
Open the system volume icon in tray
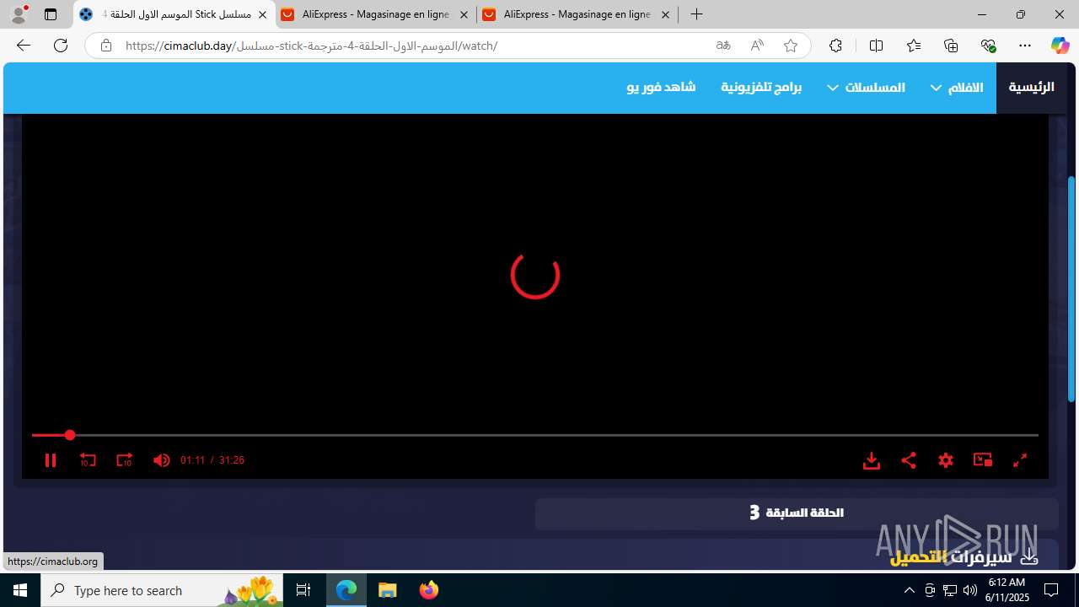pos(970,590)
